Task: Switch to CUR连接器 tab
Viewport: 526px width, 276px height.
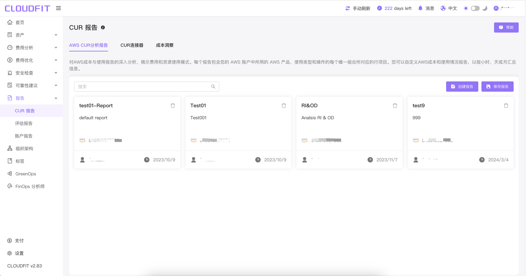Action: coord(132,45)
